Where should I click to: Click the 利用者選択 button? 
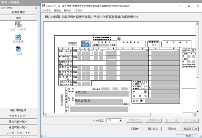19,12
